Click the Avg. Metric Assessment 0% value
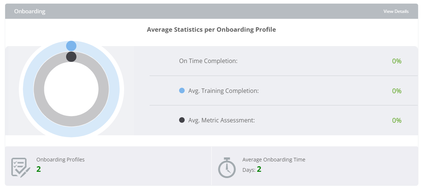421x188 pixels. tap(397, 121)
